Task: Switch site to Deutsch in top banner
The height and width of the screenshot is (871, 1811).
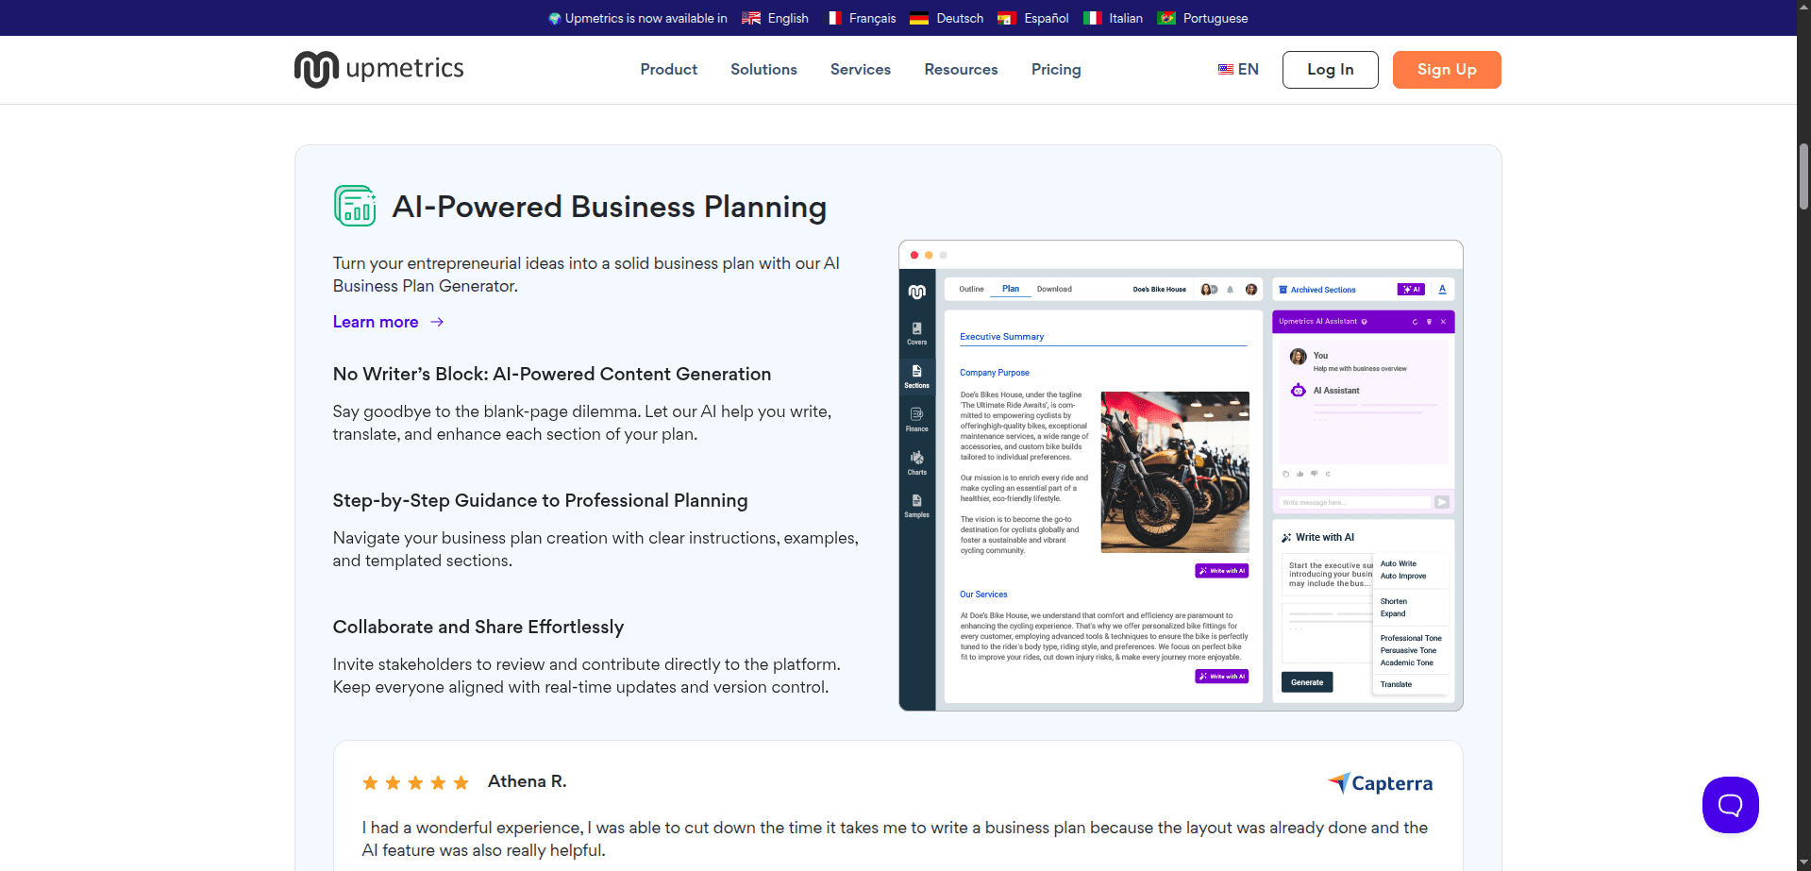Action: tap(947, 18)
